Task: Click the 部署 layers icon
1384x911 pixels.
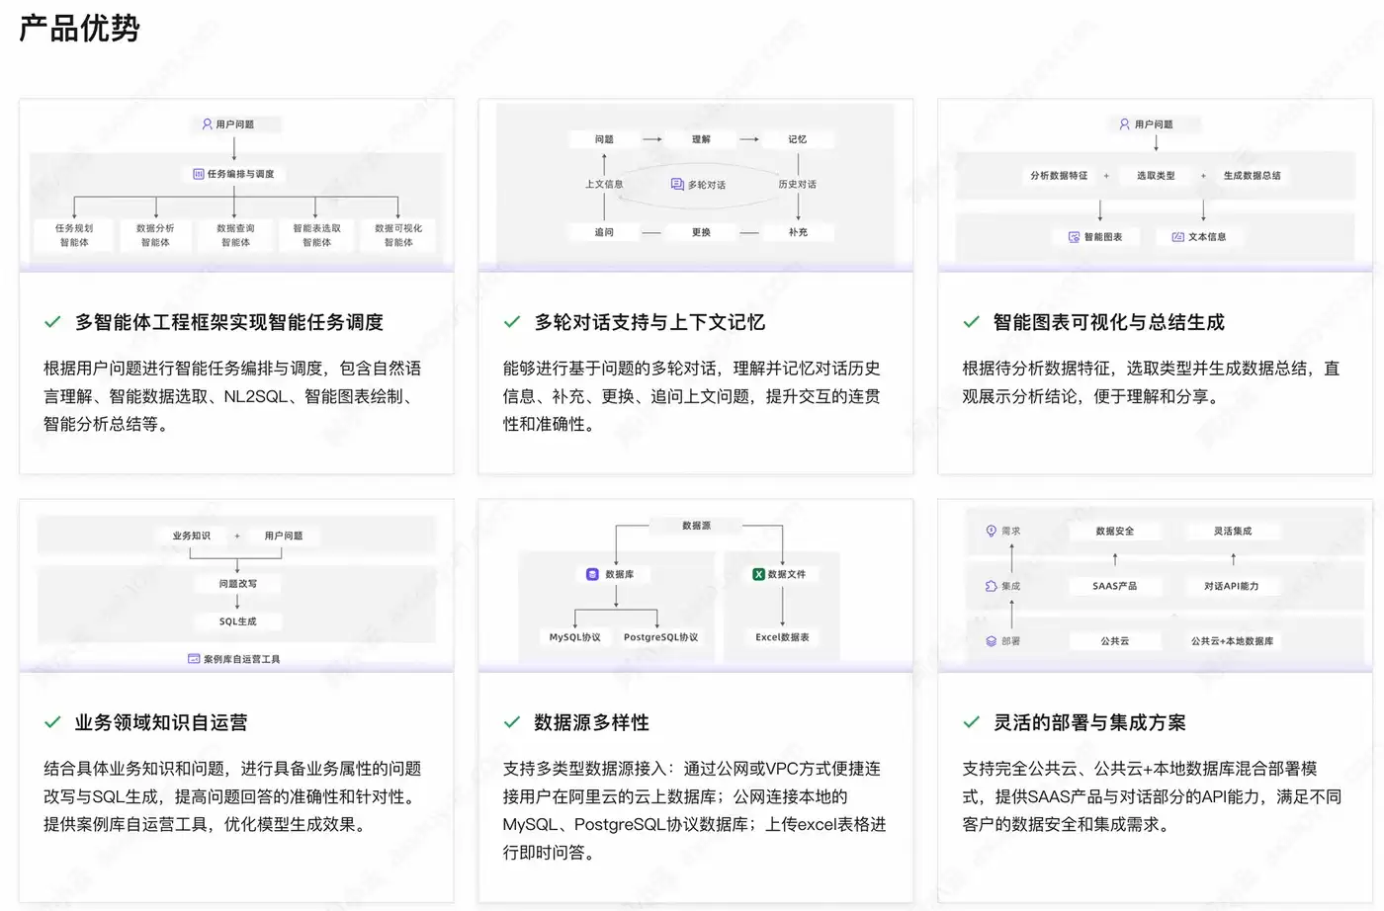Action: (x=992, y=641)
